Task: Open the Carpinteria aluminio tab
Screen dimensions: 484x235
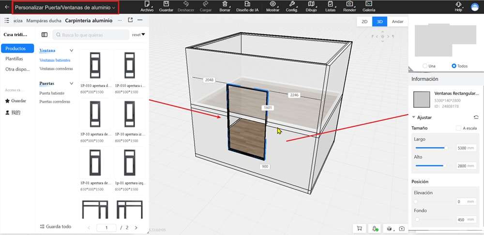Action: (x=89, y=21)
